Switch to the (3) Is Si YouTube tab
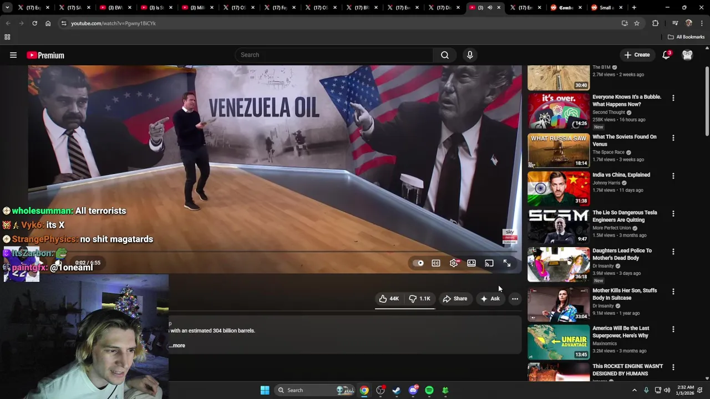Viewport: 710px width, 399px height. tap(156, 8)
